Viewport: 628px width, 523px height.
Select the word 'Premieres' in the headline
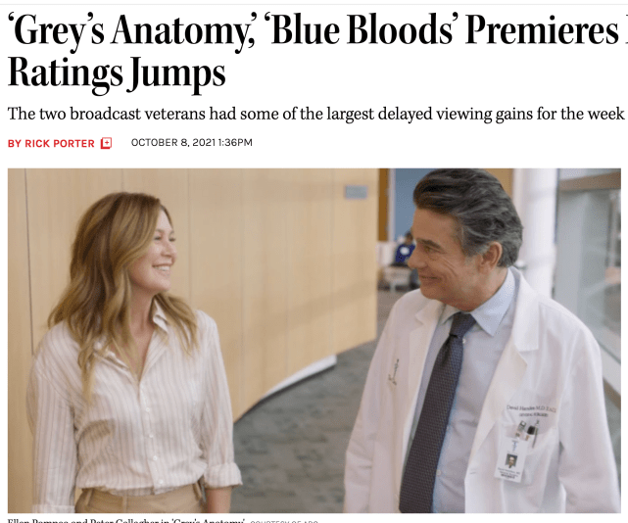pos(546,32)
